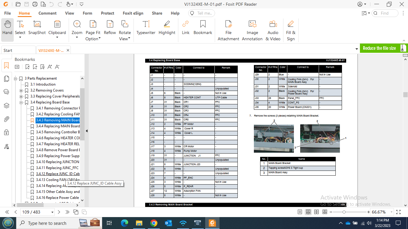This screenshot has height=229, width=408.
Task: Expand 3.3 Replacing Cover Peripherals bookmark
Action: [x=21, y=96]
